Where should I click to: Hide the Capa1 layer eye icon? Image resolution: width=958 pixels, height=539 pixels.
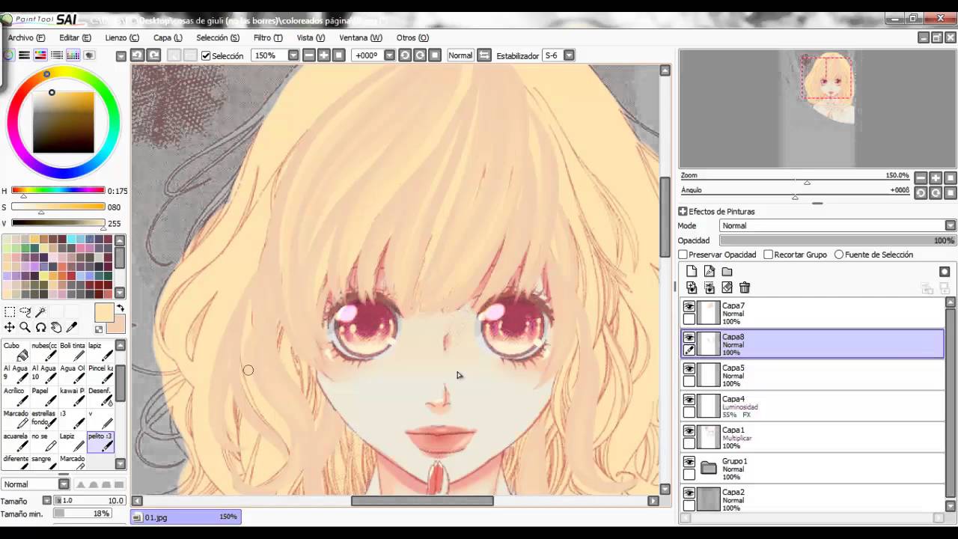pos(689,431)
